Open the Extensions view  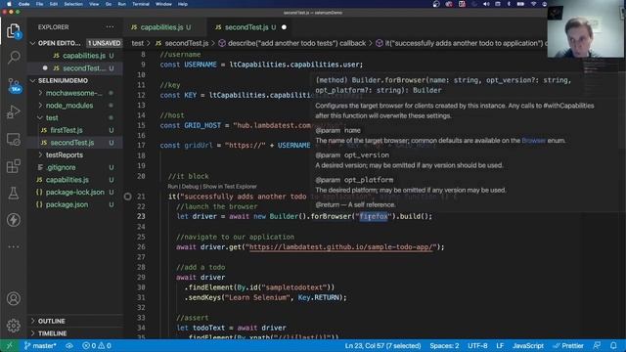click(x=13, y=166)
